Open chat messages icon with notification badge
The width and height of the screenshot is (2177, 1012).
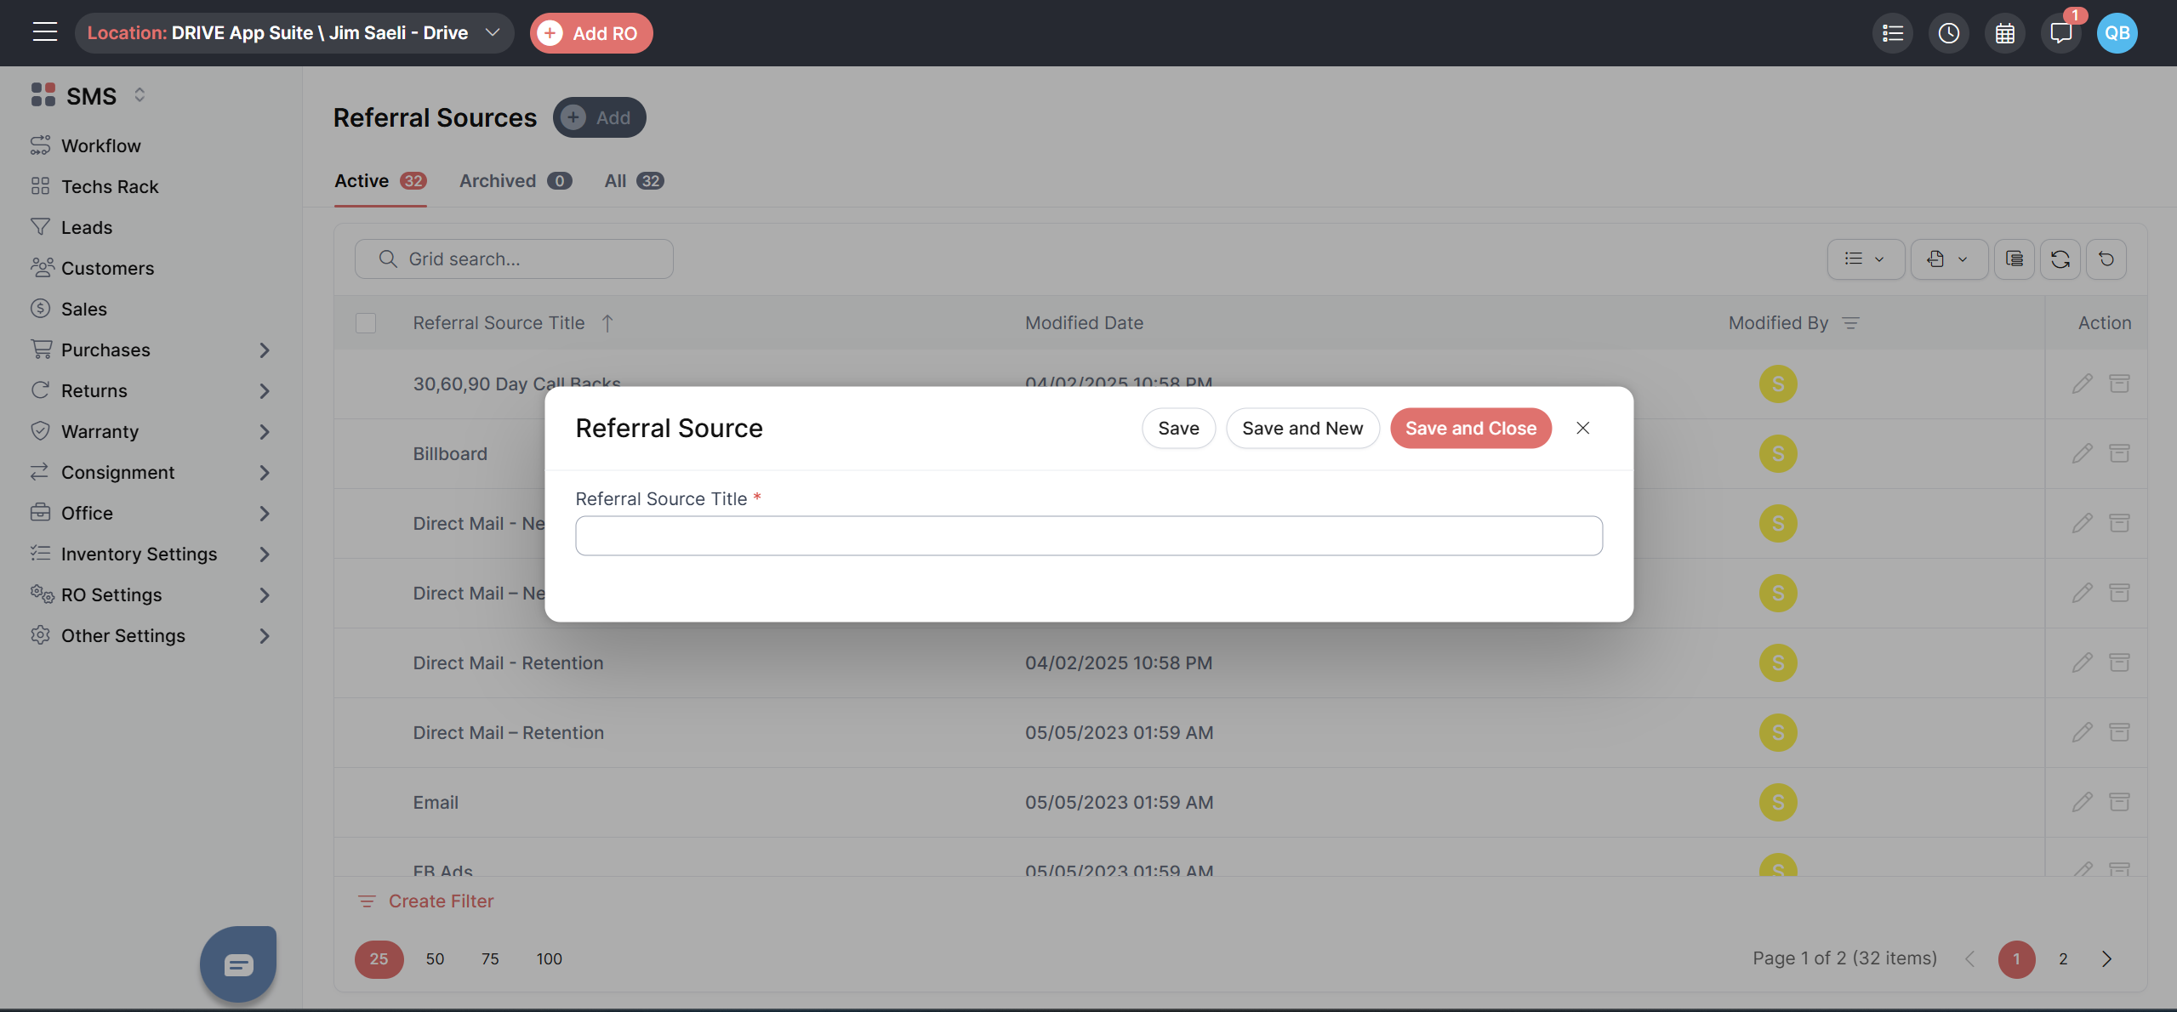[x=2060, y=33]
